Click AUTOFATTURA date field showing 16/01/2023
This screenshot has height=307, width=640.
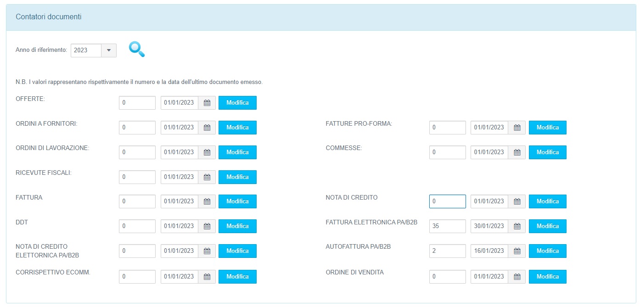click(x=489, y=251)
